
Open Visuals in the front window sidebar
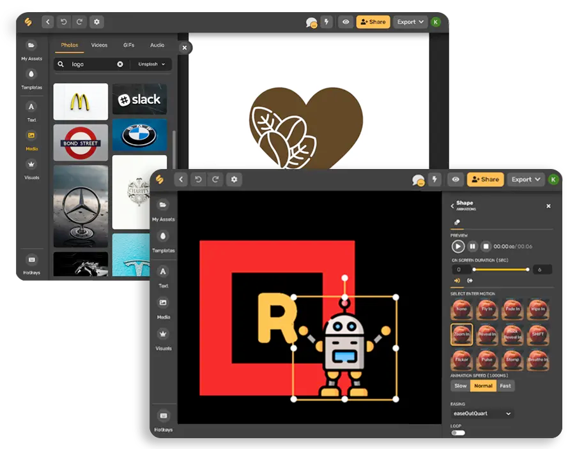click(163, 339)
